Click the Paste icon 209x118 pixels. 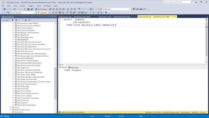[x=75, y=9]
